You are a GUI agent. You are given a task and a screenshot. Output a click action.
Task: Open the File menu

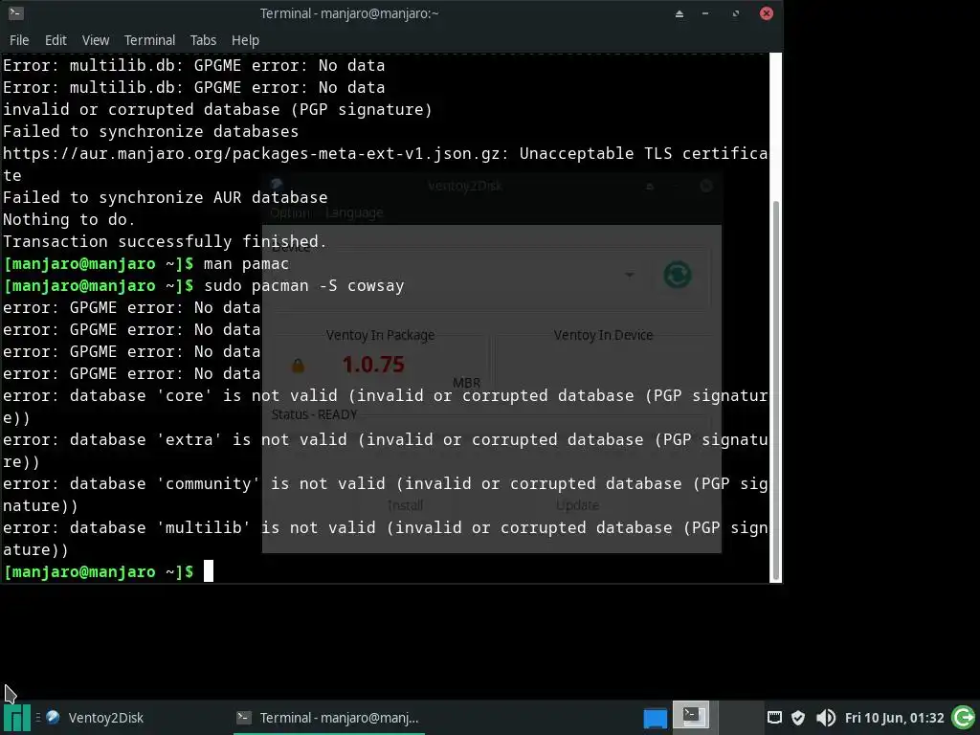[x=19, y=40]
